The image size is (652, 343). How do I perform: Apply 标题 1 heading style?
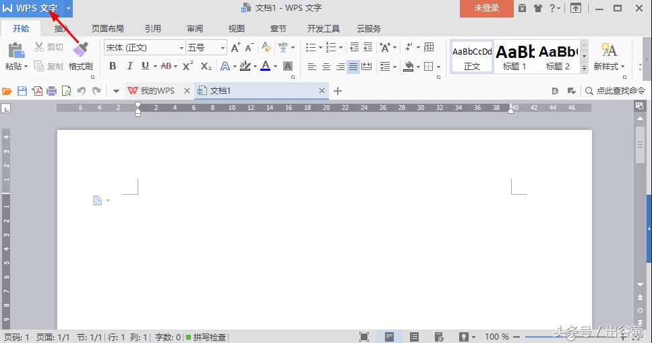point(514,57)
